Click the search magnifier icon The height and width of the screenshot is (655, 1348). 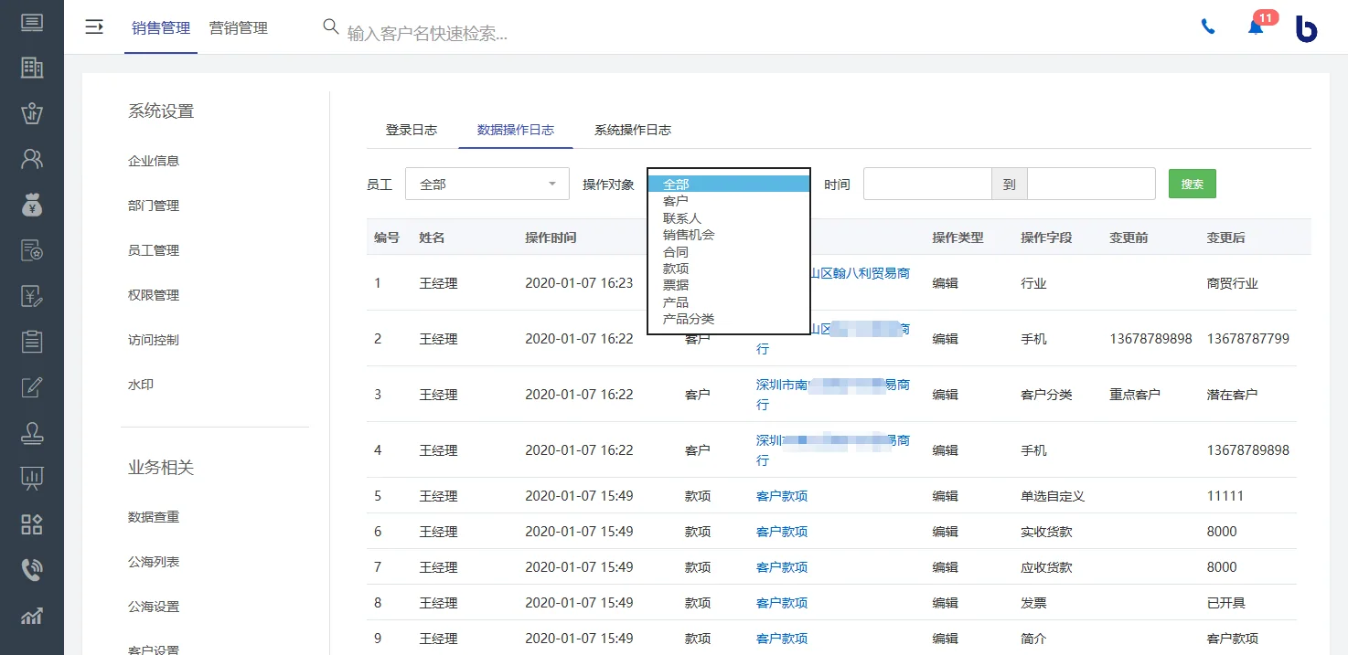(331, 26)
